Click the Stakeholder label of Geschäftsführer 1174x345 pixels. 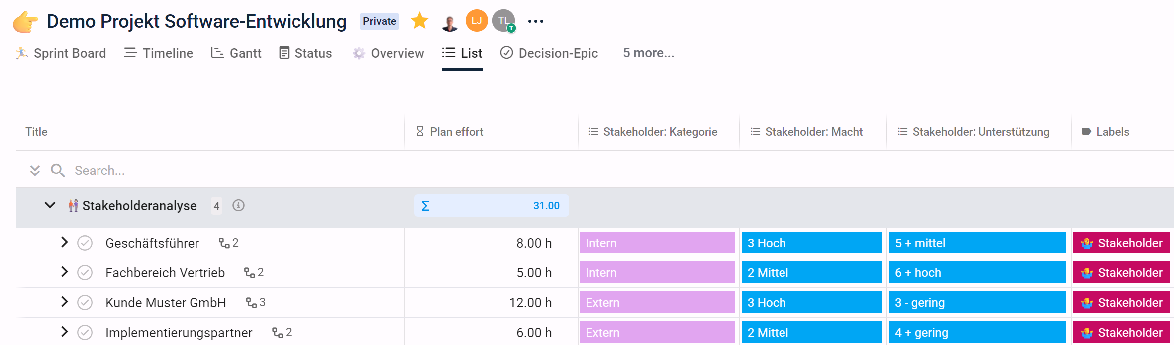[x=1121, y=243]
